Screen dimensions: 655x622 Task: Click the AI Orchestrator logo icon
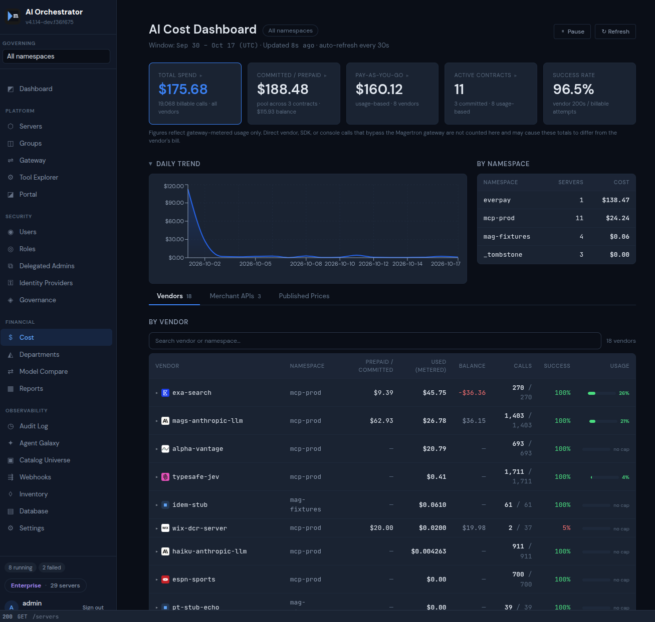coord(13,17)
